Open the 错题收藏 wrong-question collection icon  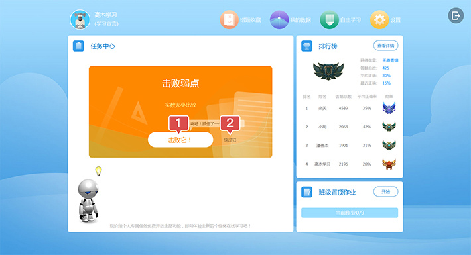point(229,20)
